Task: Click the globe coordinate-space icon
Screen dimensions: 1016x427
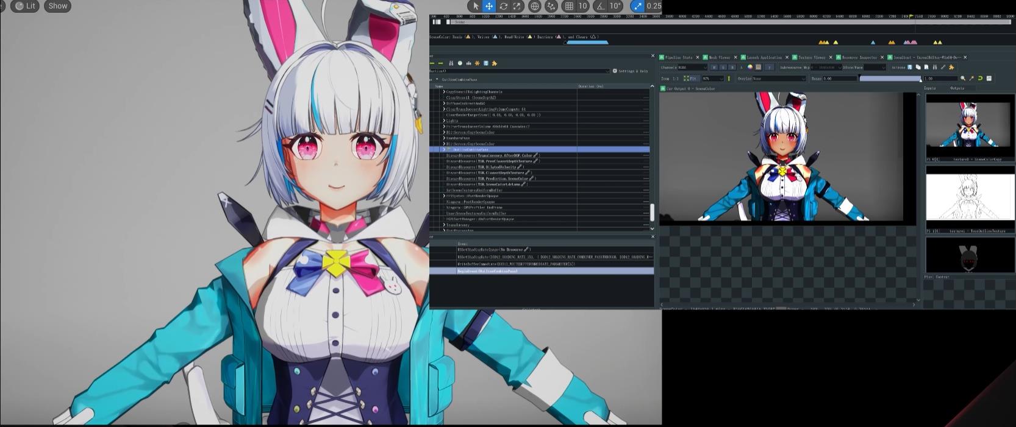Action: (x=535, y=6)
